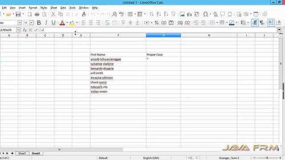Click the Print icon

coord(37,14)
